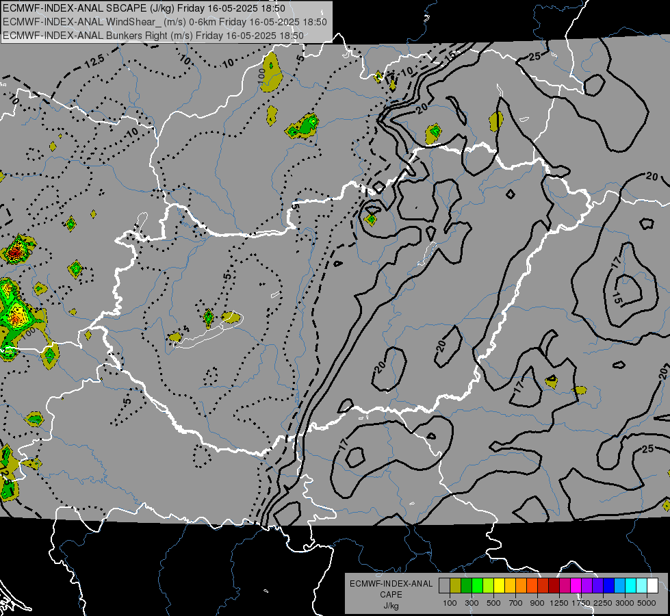Click the J/kg unit label in legend
Image resolution: width=670 pixels, height=616 pixels.
391,606
